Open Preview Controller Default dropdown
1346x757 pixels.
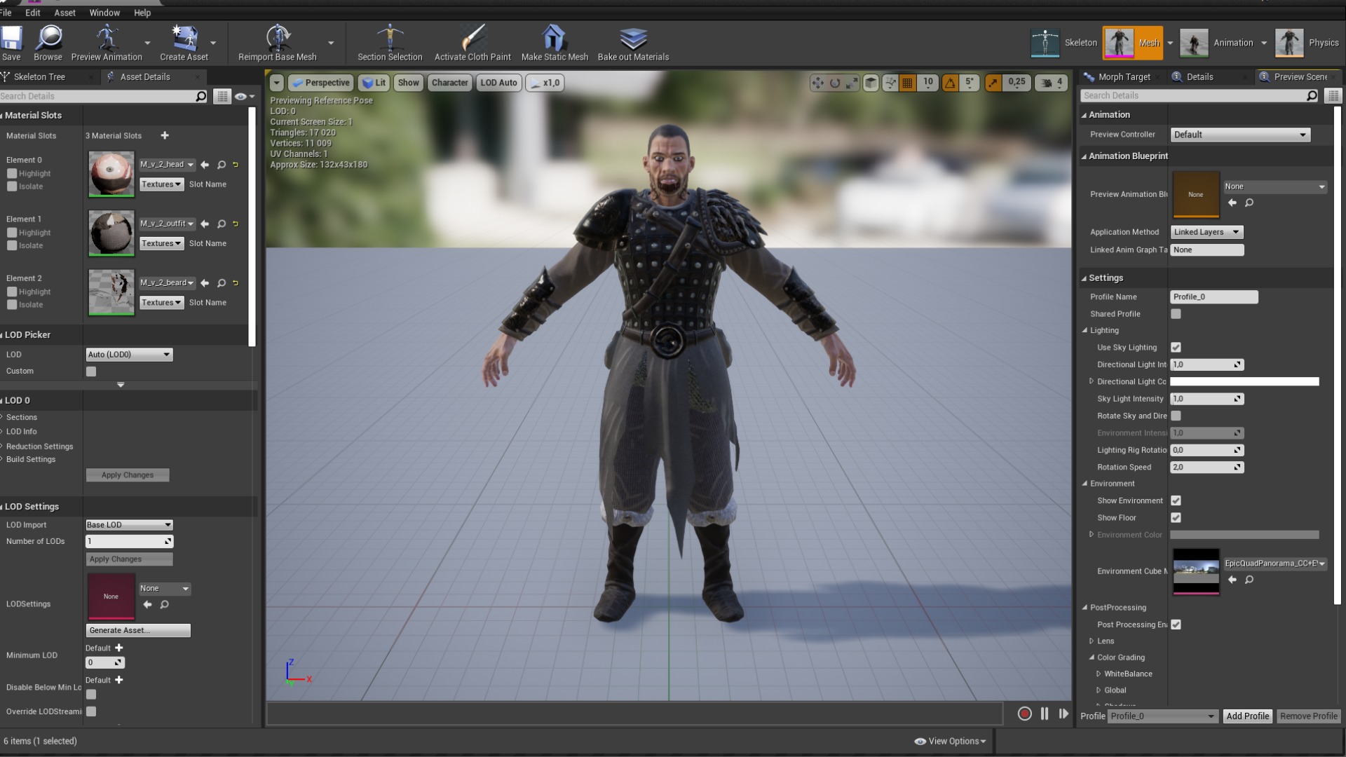click(x=1239, y=135)
